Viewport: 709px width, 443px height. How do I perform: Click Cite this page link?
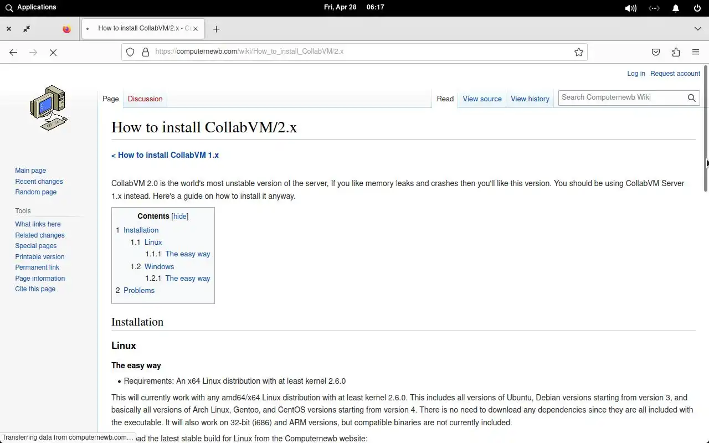(35, 289)
